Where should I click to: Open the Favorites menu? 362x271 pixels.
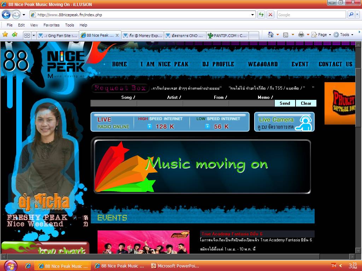coord(52,25)
